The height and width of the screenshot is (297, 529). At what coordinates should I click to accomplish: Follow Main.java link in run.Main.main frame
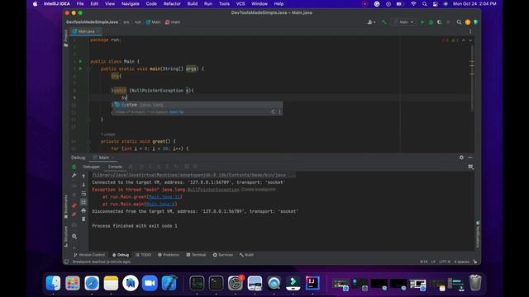160,204
